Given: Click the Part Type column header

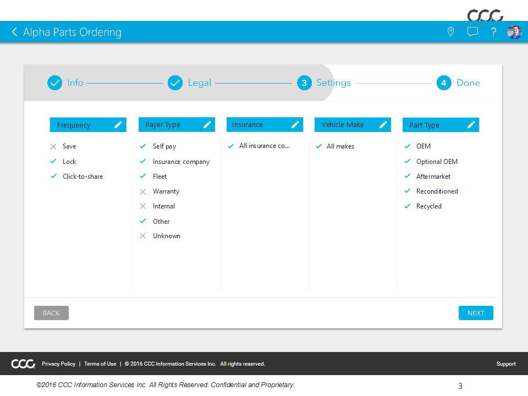Looking at the screenshot, I should pyautogui.click(x=441, y=125).
